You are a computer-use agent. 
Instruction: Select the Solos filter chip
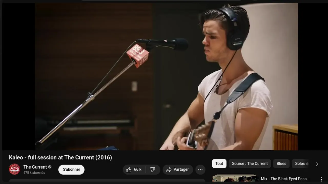coord(302,164)
